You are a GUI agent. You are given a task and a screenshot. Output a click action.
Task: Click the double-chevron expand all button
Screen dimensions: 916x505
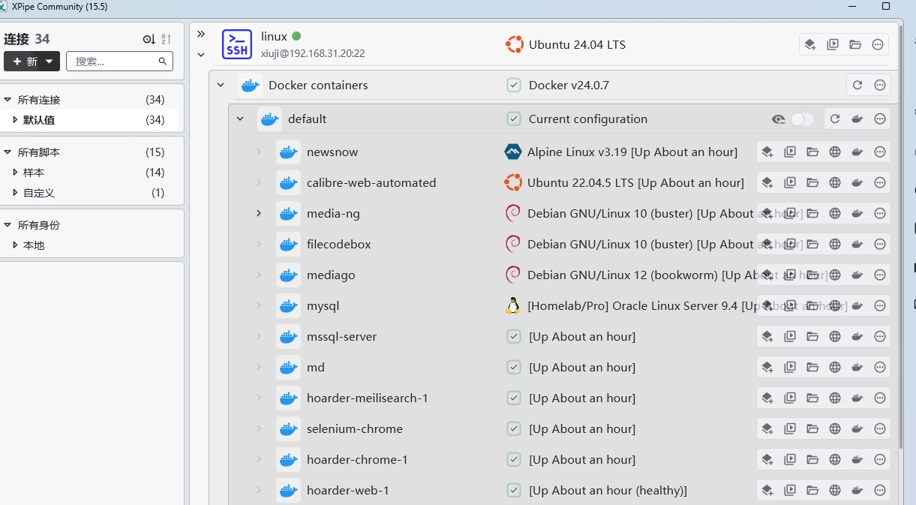[201, 34]
